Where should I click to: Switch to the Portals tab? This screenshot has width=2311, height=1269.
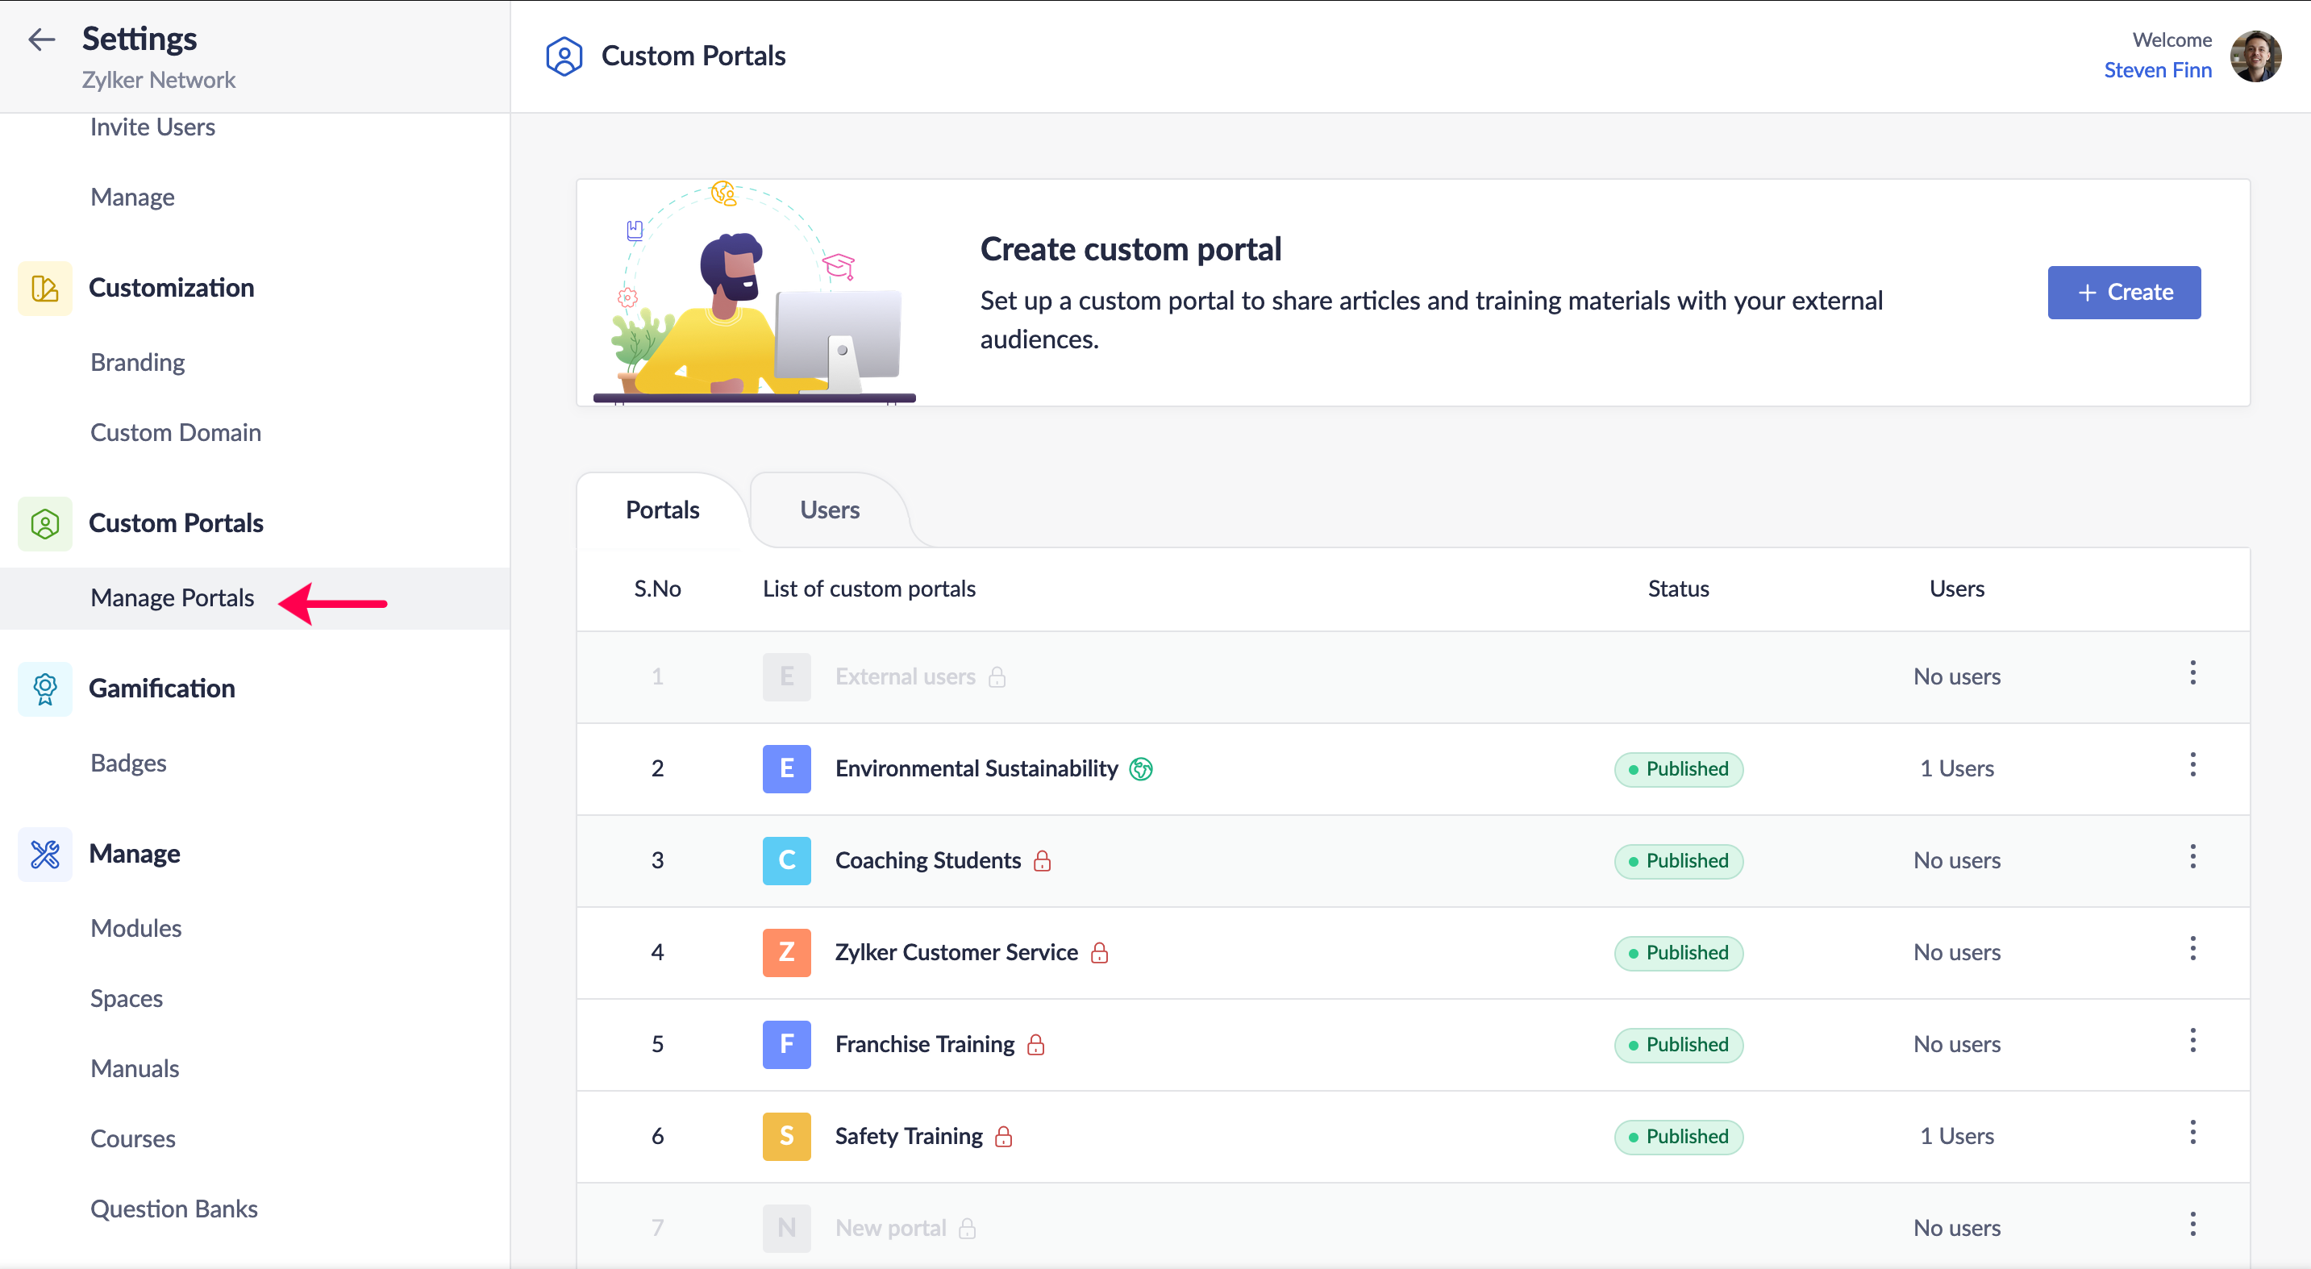coord(662,510)
